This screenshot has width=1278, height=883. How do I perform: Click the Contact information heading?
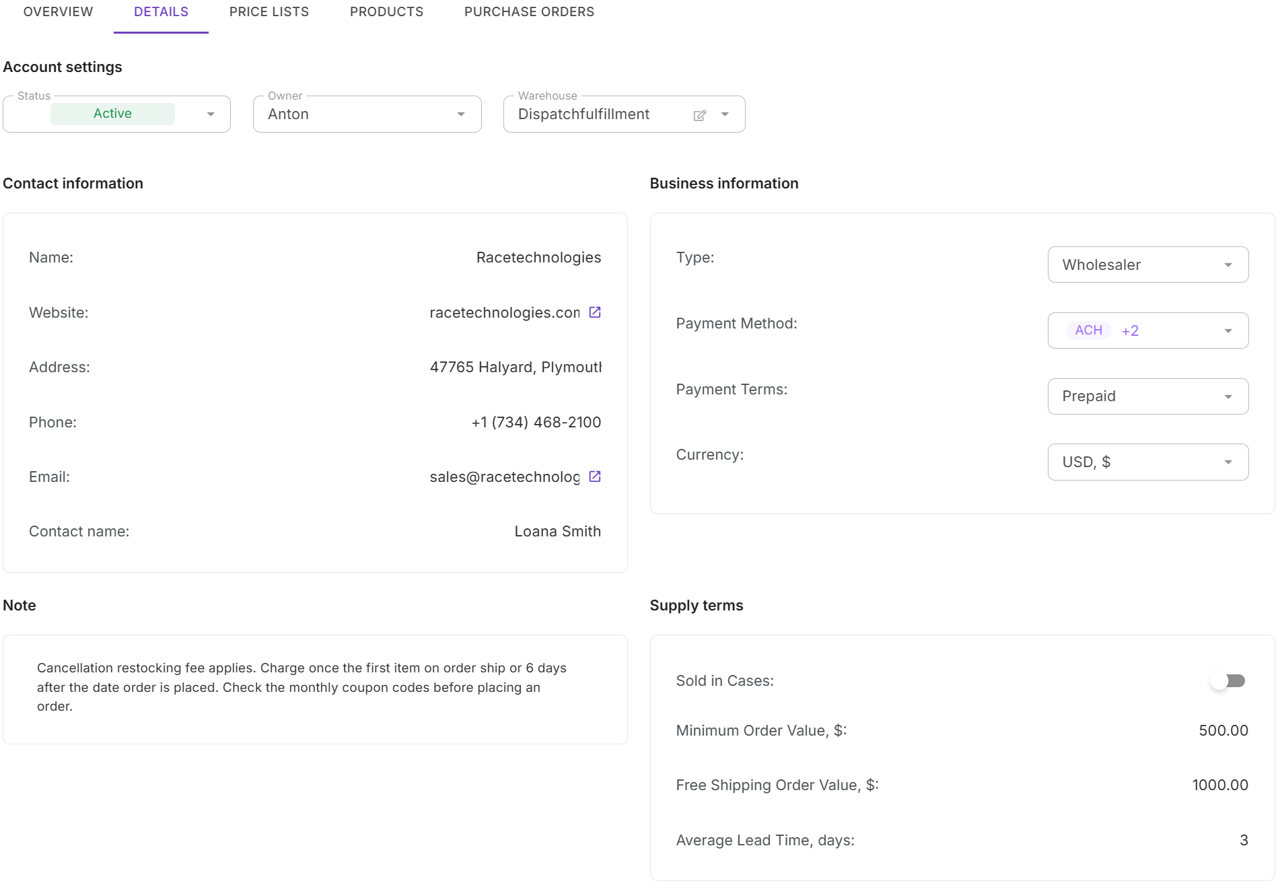click(x=73, y=183)
